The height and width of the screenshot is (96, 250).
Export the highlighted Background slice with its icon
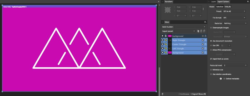[x=206, y=53]
